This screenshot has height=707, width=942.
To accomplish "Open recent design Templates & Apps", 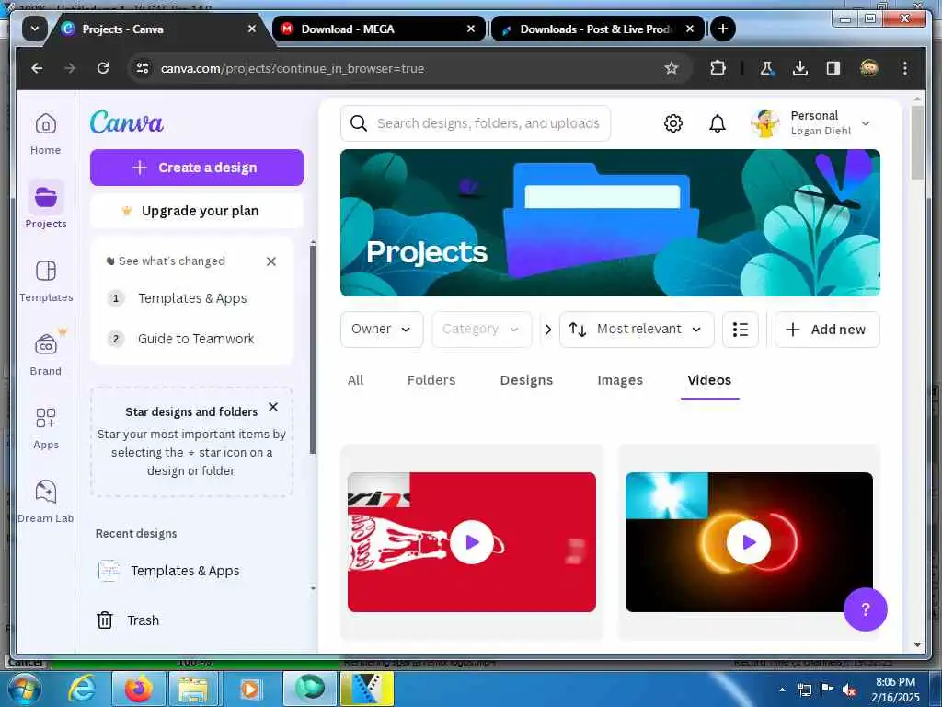I will click(185, 571).
